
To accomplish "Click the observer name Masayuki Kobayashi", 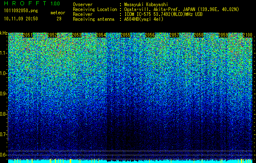I will tap(146, 5).
